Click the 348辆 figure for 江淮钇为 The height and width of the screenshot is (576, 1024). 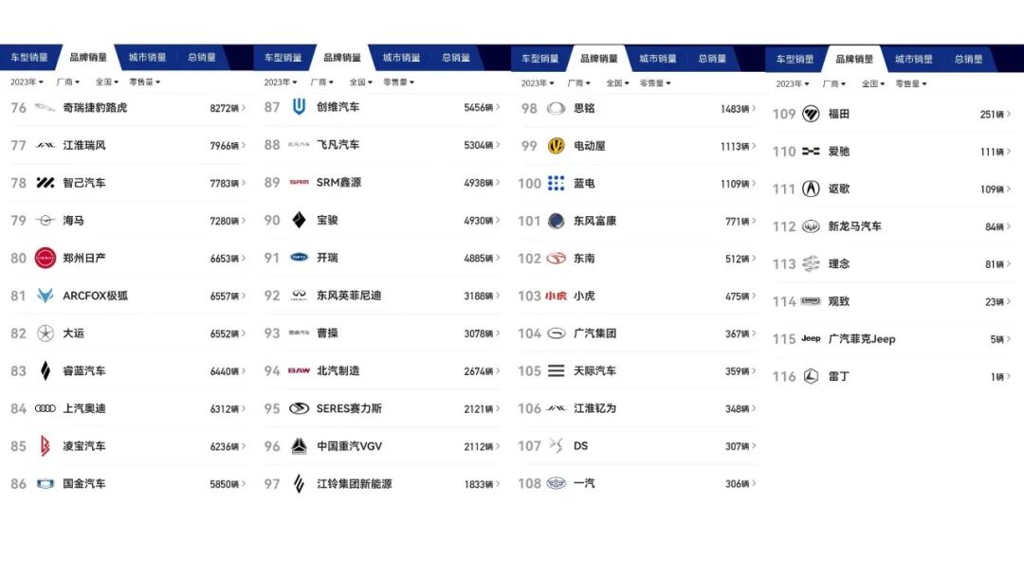(737, 409)
